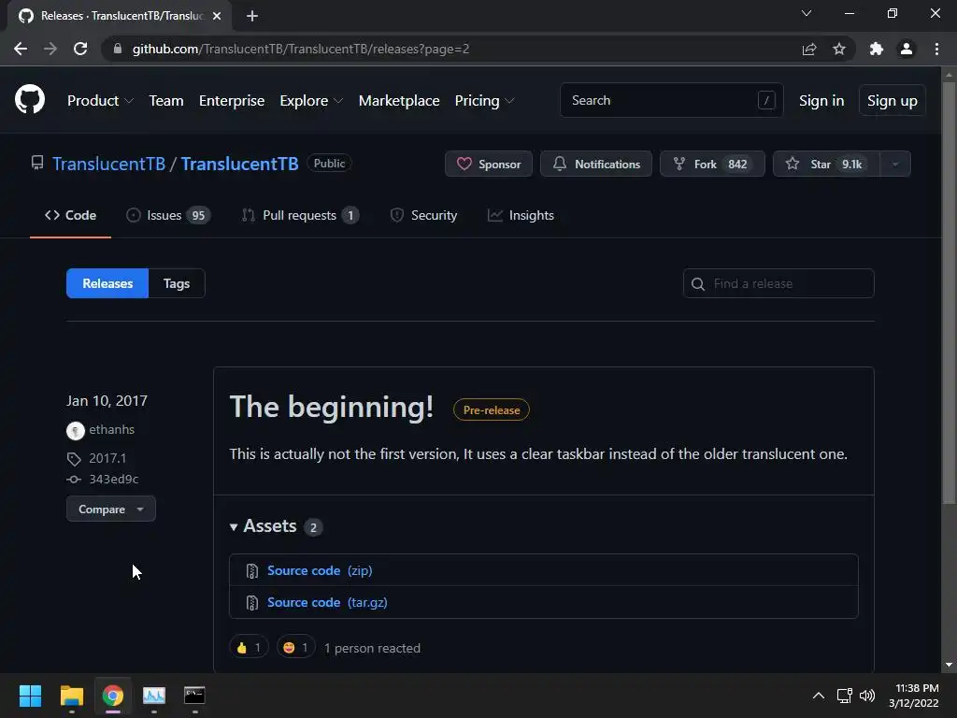Open Windows Start menu
Image resolution: width=957 pixels, height=718 pixels.
pyautogui.click(x=30, y=696)
